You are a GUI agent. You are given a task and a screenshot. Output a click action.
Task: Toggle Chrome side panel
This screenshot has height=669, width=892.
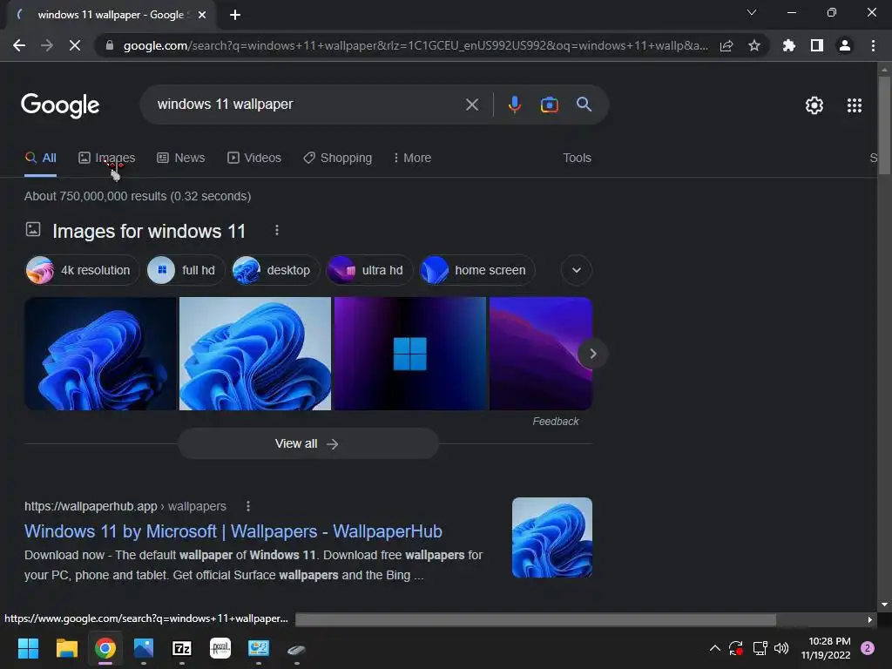click(817, 45)
